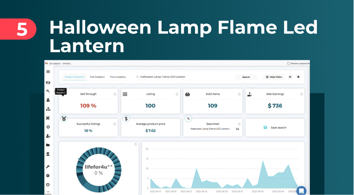Open the hamburger menu in the sidebar
Image resolution: width=354 pixels, height=195 pixels.
pos(48,72)
